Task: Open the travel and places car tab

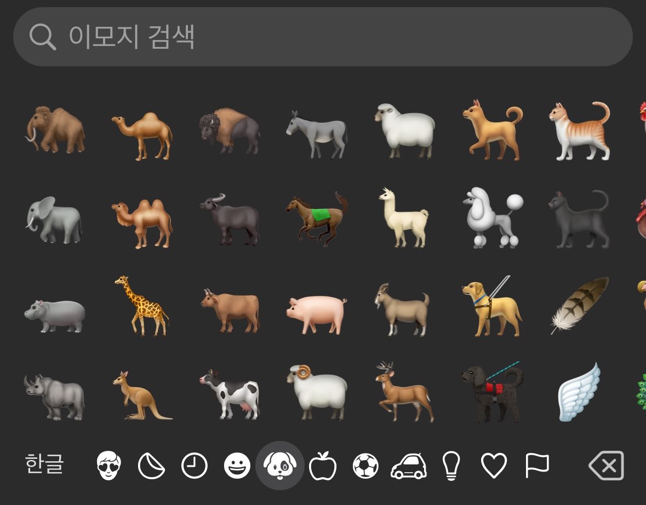Action: pyautogui.click(x=408, y=466)
